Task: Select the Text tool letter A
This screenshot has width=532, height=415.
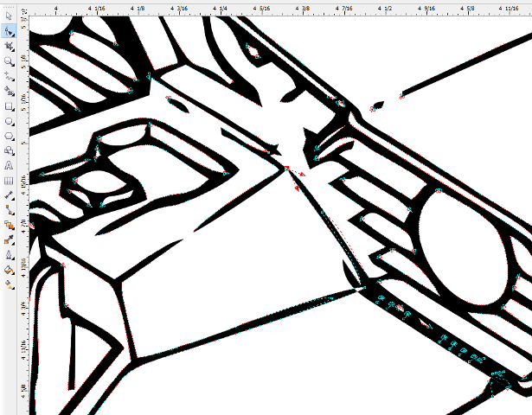Action: 9,165
